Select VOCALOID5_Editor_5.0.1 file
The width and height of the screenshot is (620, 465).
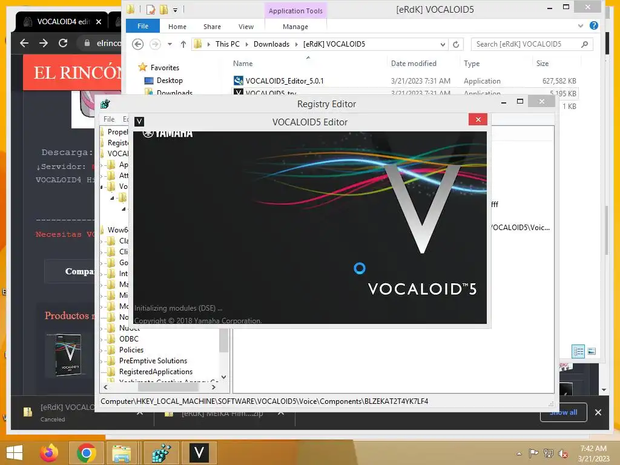point(285,81)
